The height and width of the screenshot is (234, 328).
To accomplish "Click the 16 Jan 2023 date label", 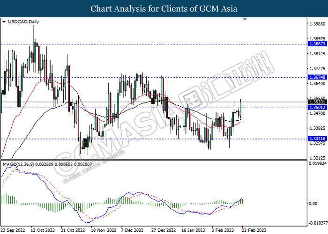I will (193, 230).
